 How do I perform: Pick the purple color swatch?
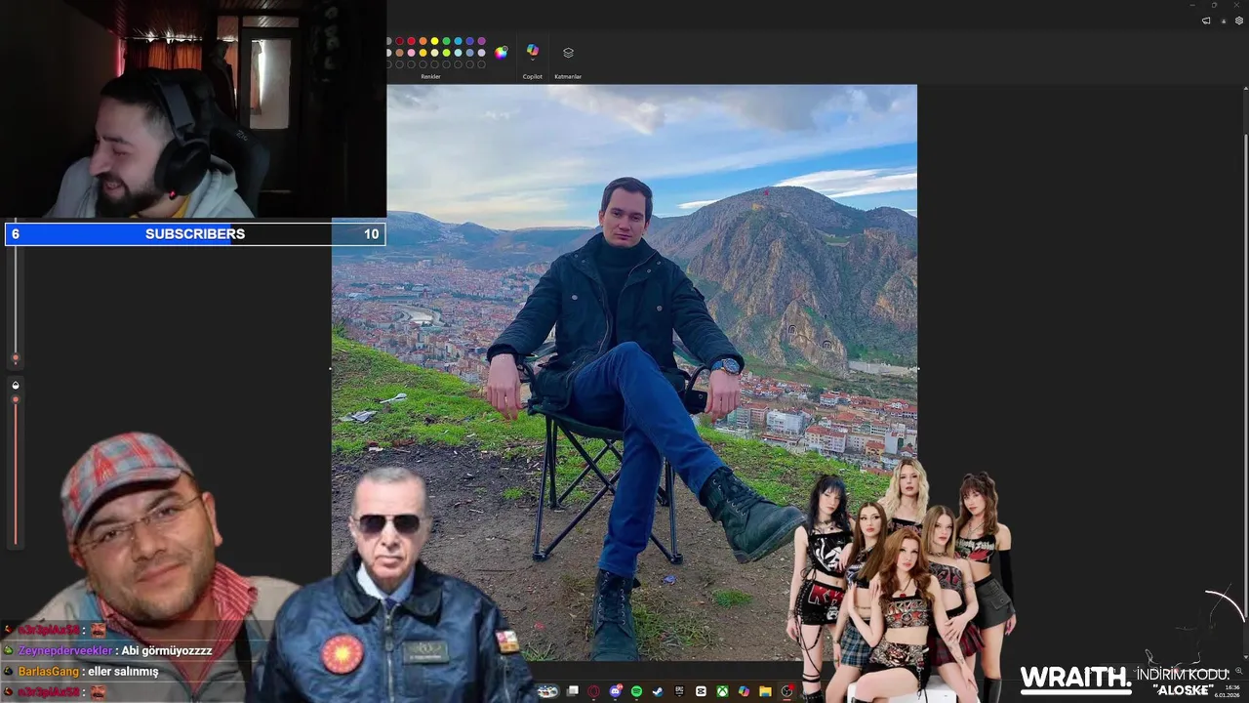click(482, 41)
